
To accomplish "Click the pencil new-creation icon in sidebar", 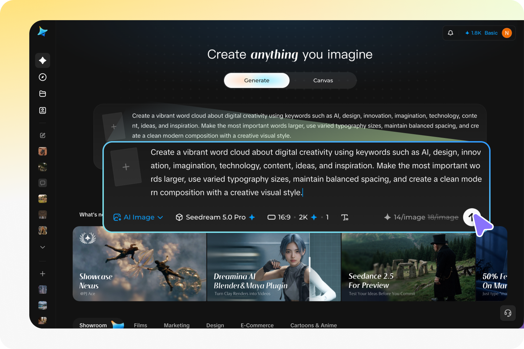I will click(x=43, y=136).
